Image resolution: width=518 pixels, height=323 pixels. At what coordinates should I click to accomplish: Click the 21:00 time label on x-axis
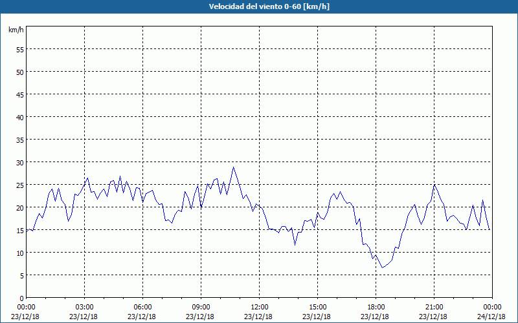coord(434,307)
